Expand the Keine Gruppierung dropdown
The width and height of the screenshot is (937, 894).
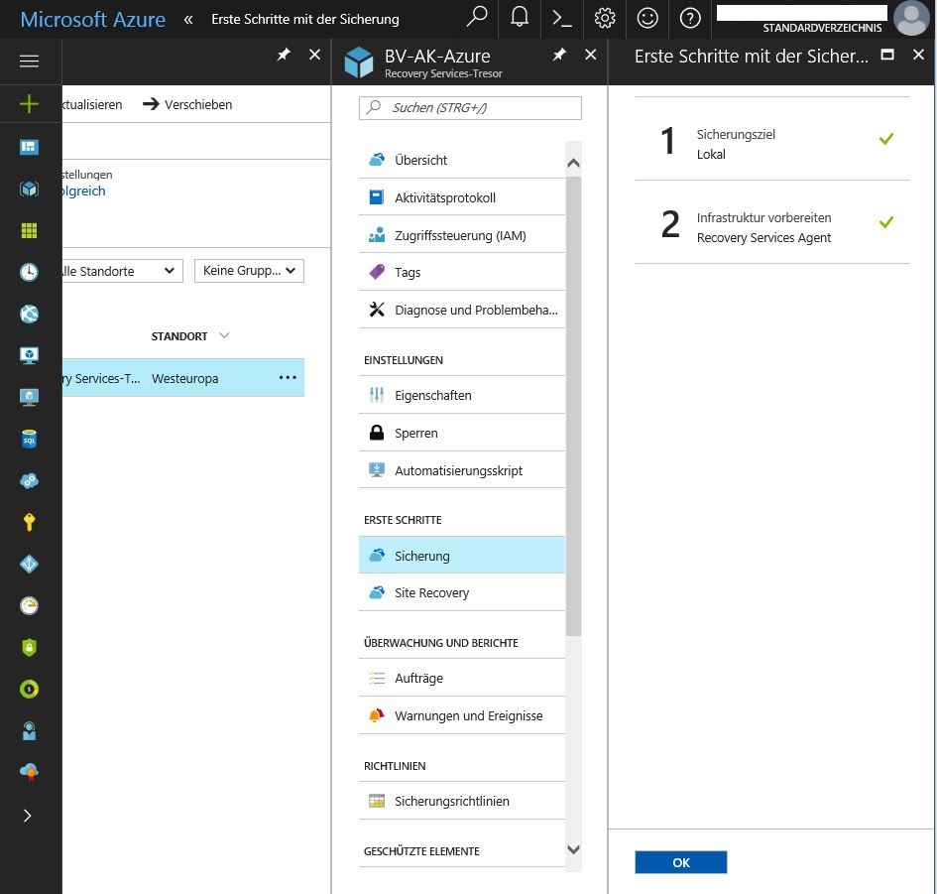point(249,270)
